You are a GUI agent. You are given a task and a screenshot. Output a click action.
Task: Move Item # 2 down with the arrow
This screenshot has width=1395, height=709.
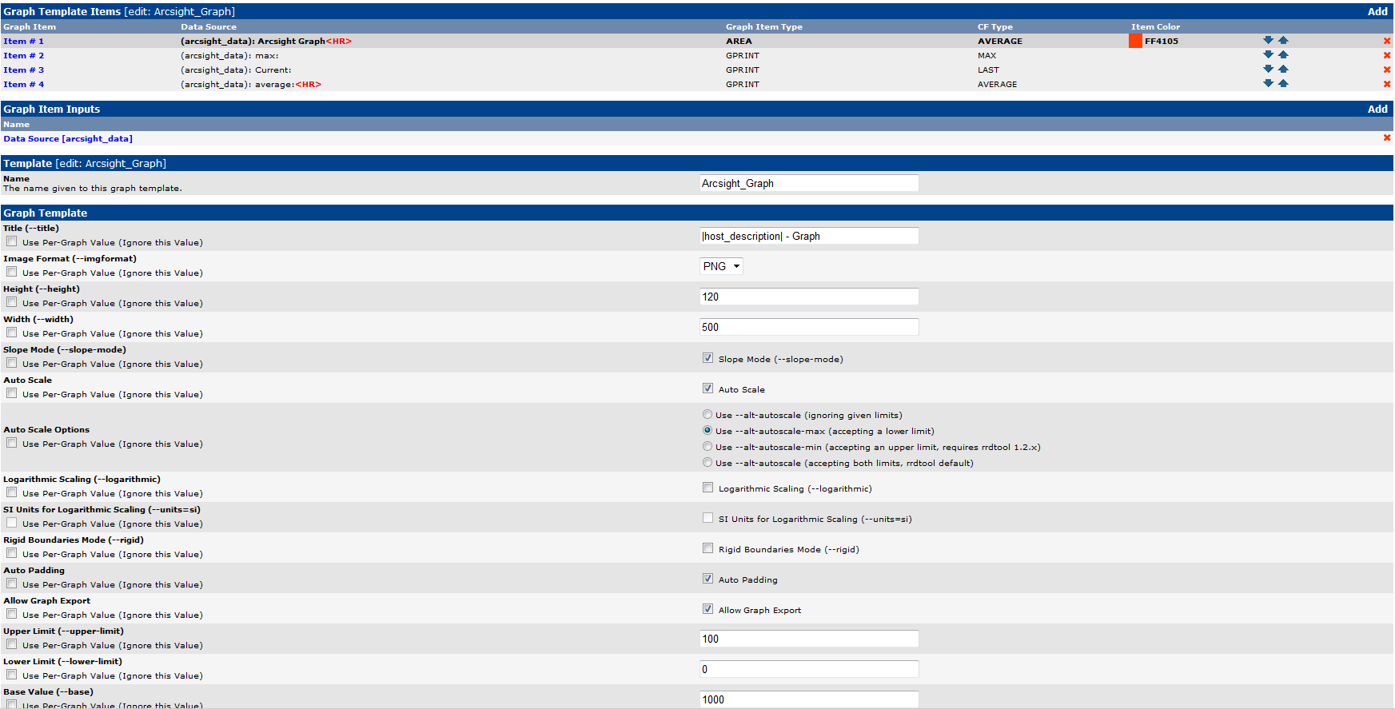pyautogui.click(x=1268, y=54)
